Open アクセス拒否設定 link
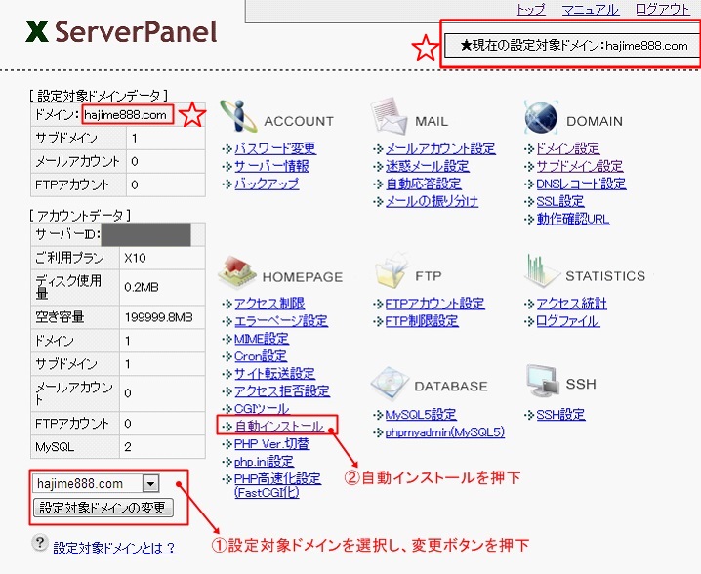 [x=282, y=390]
